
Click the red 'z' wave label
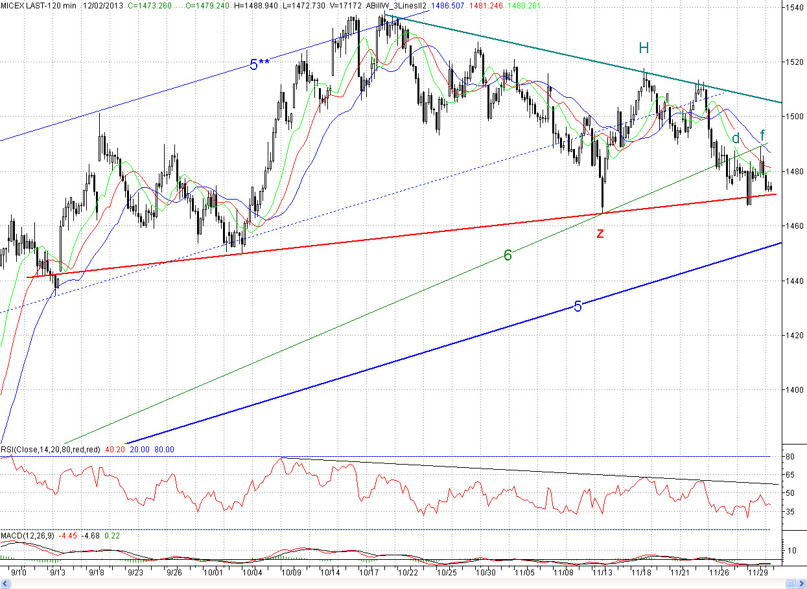tap(600, 233)
